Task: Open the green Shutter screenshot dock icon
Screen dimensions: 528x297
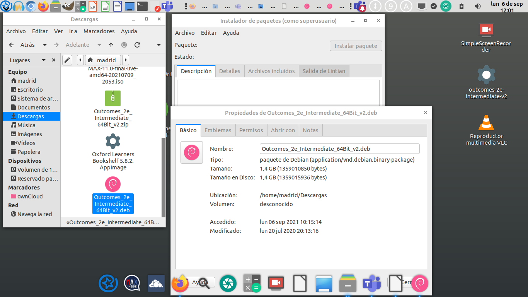Action: [x=228, y=284]
